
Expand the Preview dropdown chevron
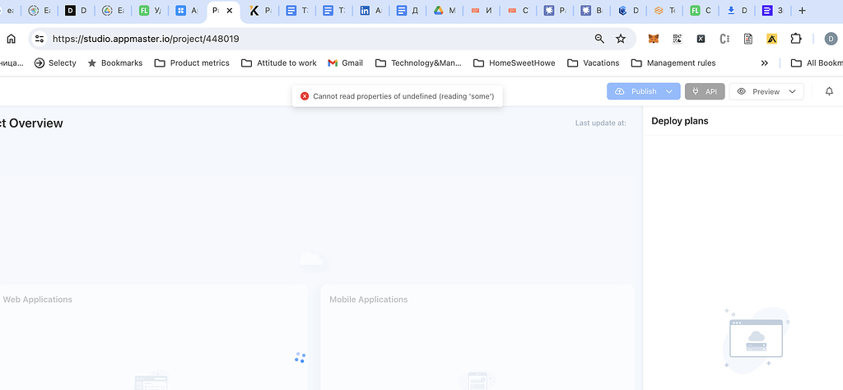tap(793, 91)
